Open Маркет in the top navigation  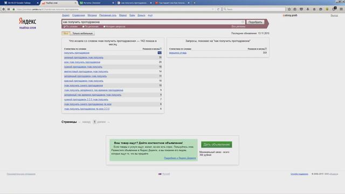pyautogui.click(x=123, y=15)
